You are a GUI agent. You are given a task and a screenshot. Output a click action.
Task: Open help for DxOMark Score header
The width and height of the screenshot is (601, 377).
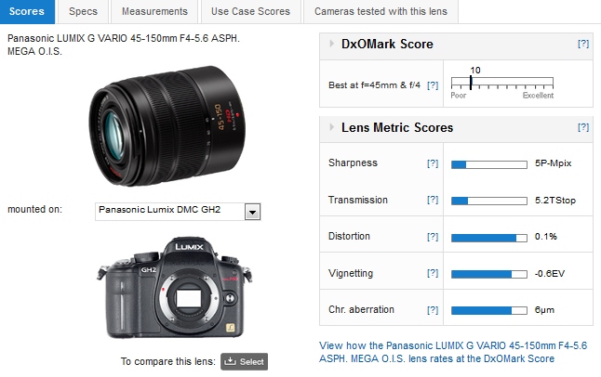pos(583,44)
